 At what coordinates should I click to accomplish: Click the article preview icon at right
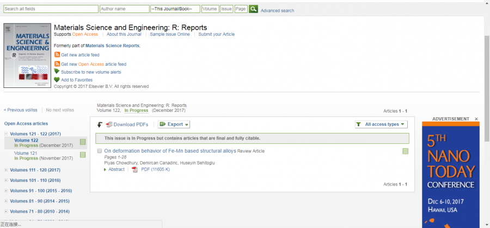(x=405, y=151)
